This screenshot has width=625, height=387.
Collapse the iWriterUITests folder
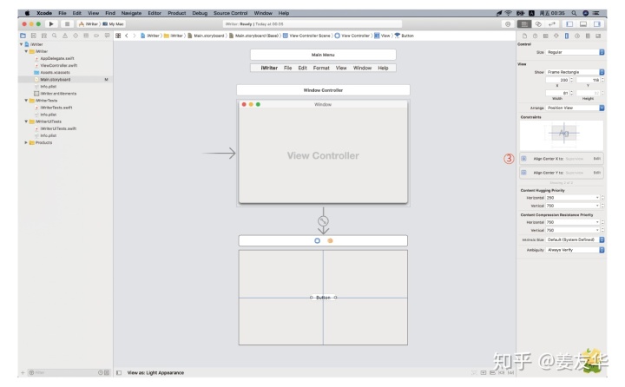coord(26,121)
